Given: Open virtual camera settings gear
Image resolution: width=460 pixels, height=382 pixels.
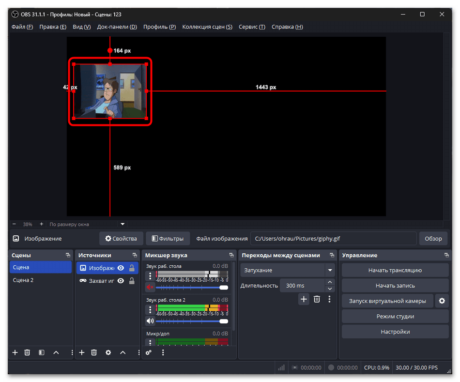Looking at the screenshot, I should pyautogui.click(x=442, y=301).
